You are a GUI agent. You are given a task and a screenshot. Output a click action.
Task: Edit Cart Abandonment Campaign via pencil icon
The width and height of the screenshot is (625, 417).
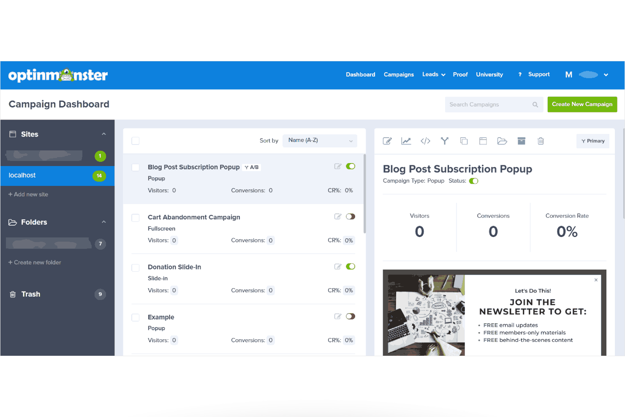338,217
